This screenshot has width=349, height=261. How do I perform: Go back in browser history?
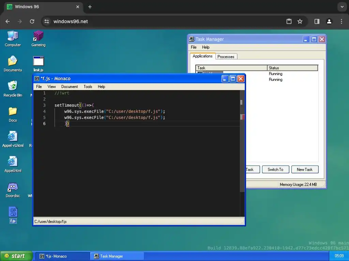point(7,21)
